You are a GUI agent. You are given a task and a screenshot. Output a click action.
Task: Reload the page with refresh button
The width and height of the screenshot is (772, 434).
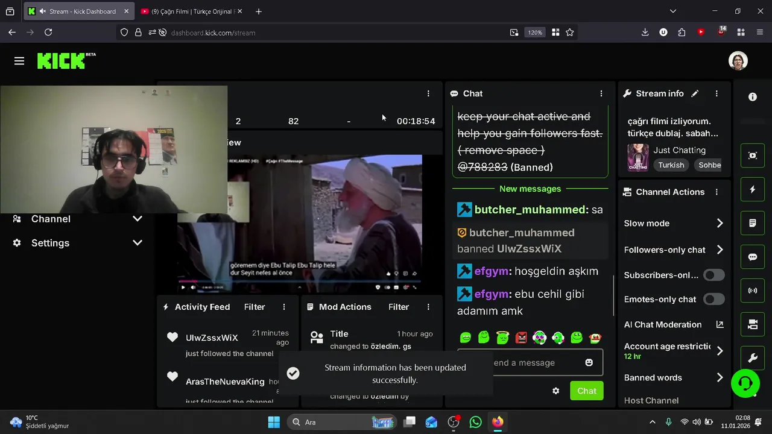click(x=48, y=33)
